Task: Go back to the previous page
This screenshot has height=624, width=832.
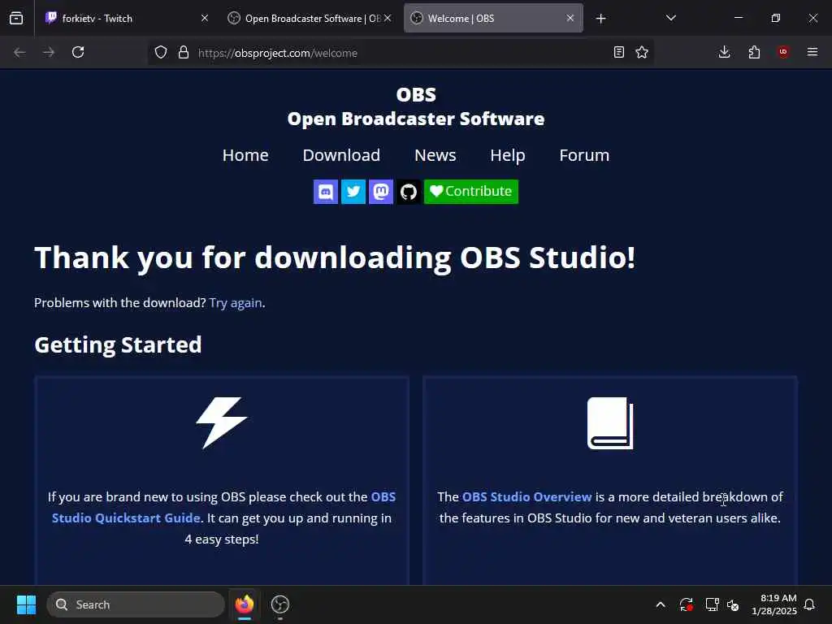Action: [19, 52]
